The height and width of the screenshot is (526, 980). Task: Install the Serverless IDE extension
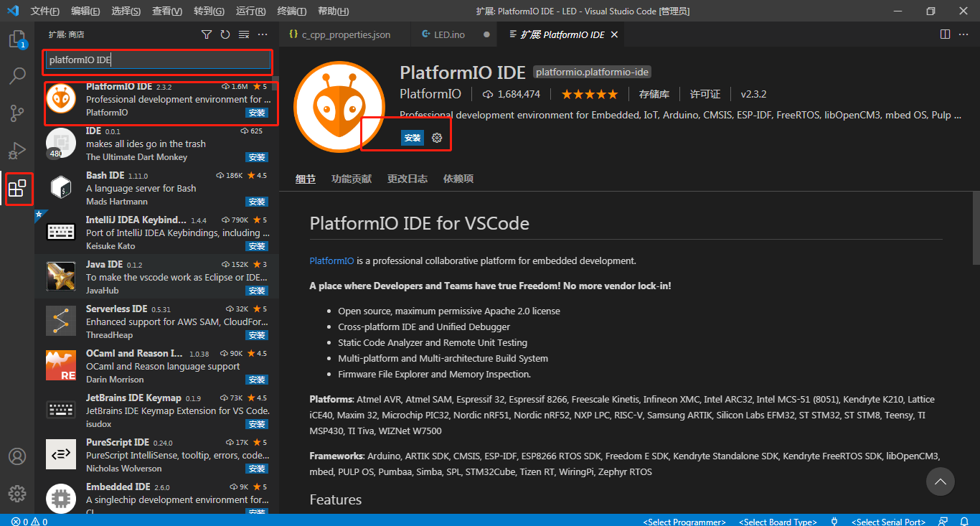click(x=257, y=335)
